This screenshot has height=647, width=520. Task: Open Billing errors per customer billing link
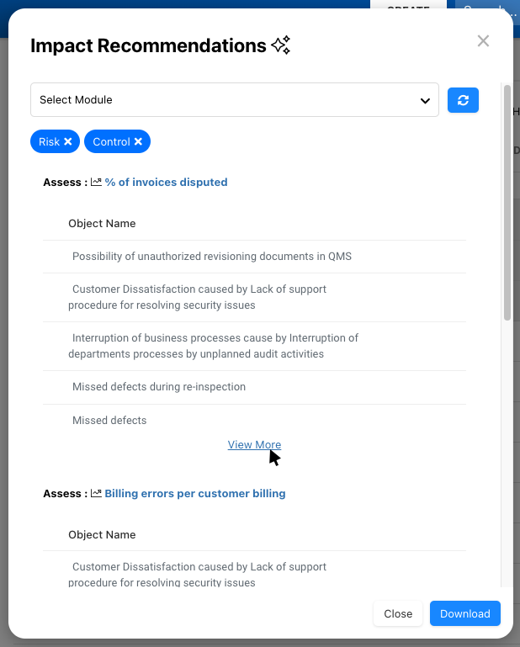click(194, 494)
